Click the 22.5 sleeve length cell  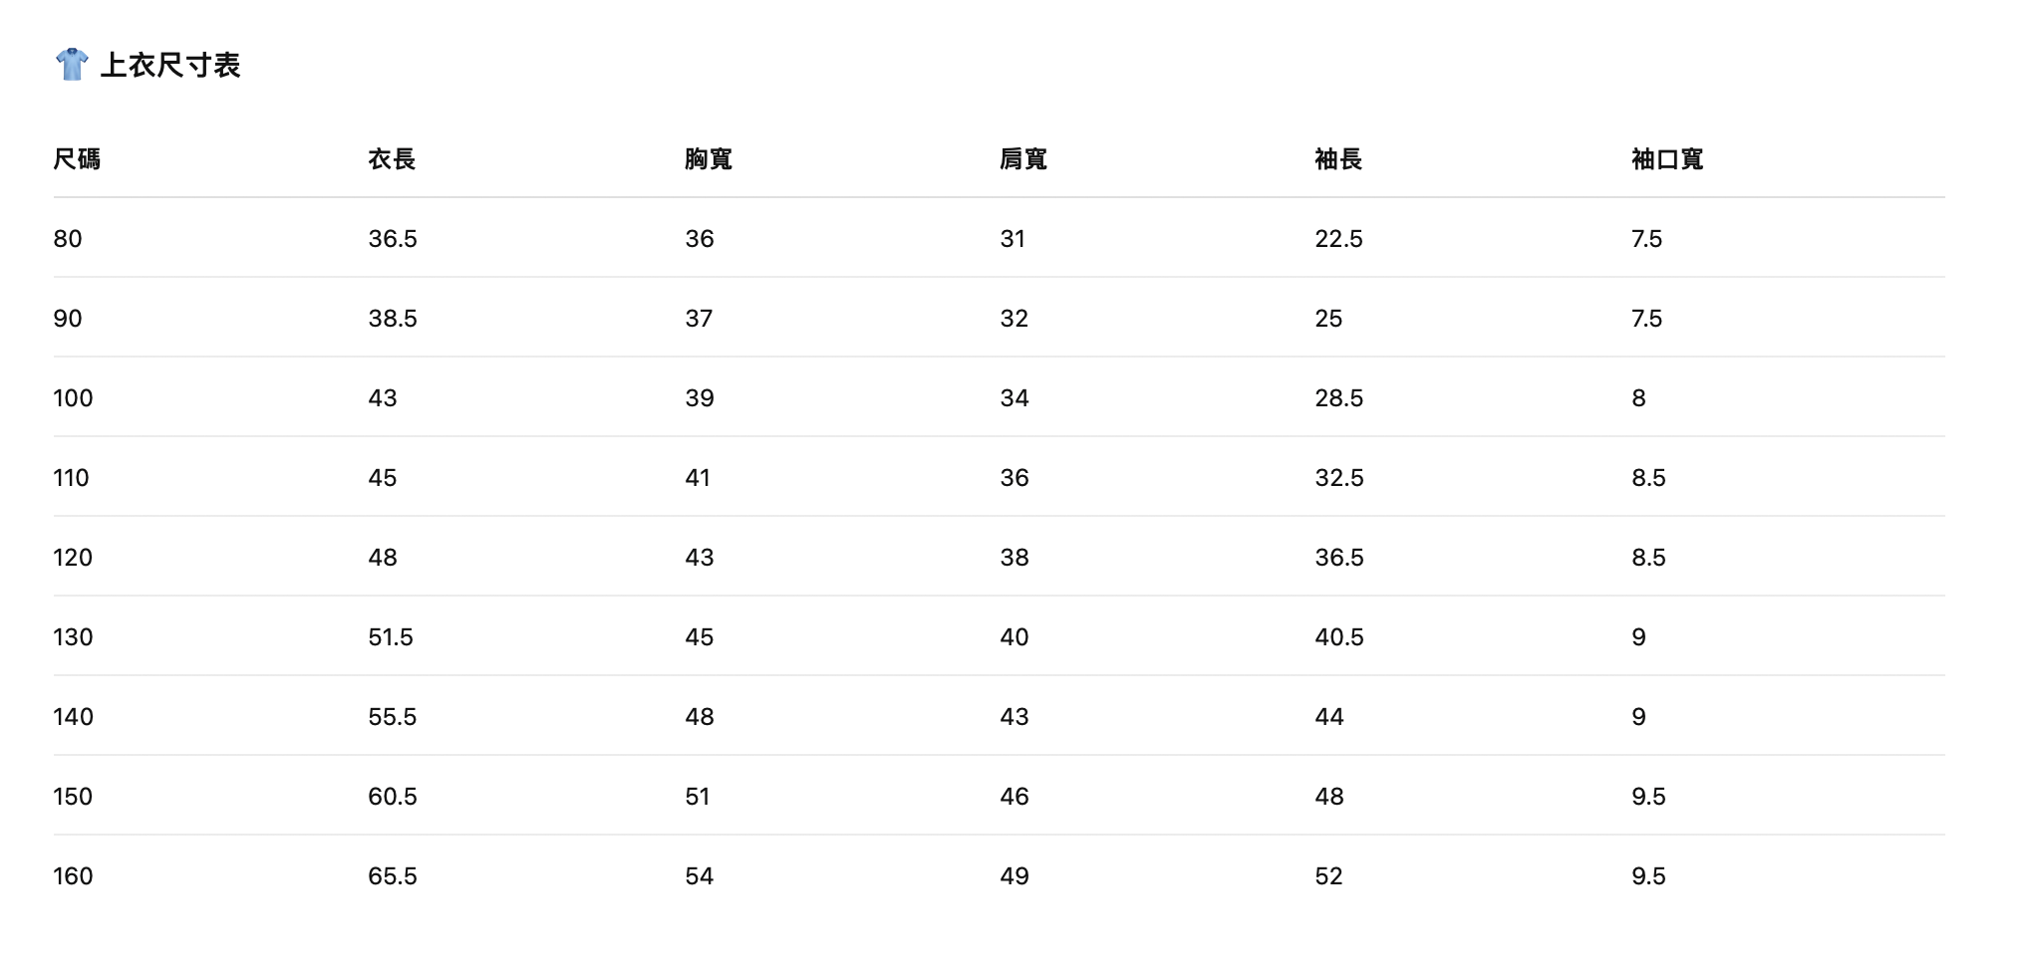pyautogui.click(x=1338, y=239)
